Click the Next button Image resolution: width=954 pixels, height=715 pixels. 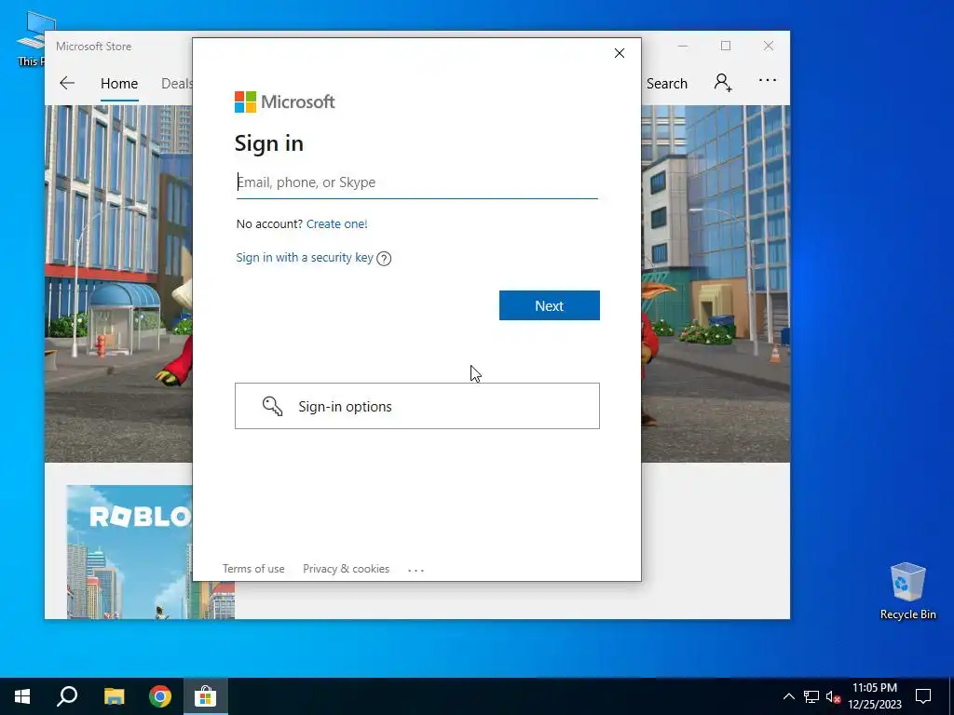tap(550, 305)
